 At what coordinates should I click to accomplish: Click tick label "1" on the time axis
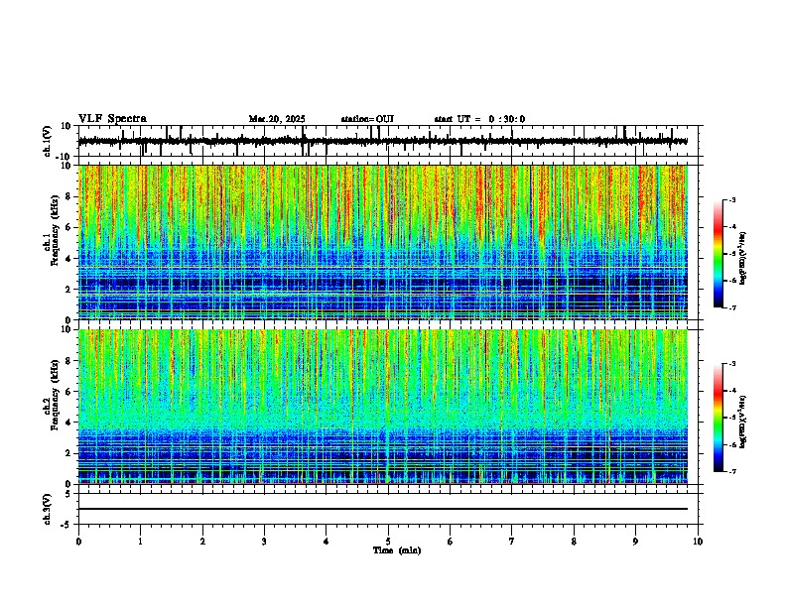click(140, 542)
